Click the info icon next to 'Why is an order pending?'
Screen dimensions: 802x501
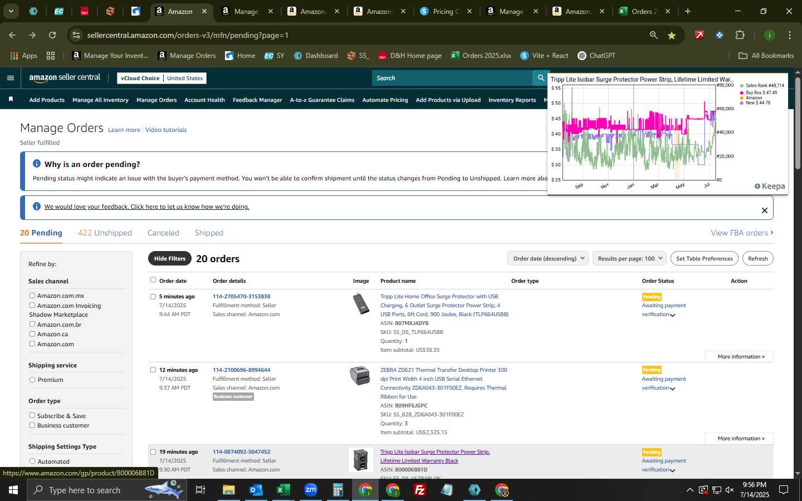[x=37, y=164]
